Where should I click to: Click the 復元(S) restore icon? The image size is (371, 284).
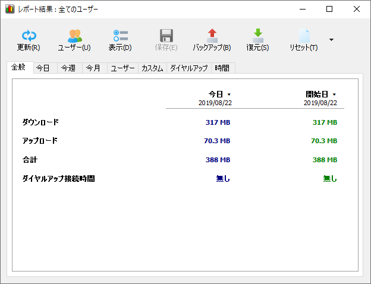click(258, 36)
